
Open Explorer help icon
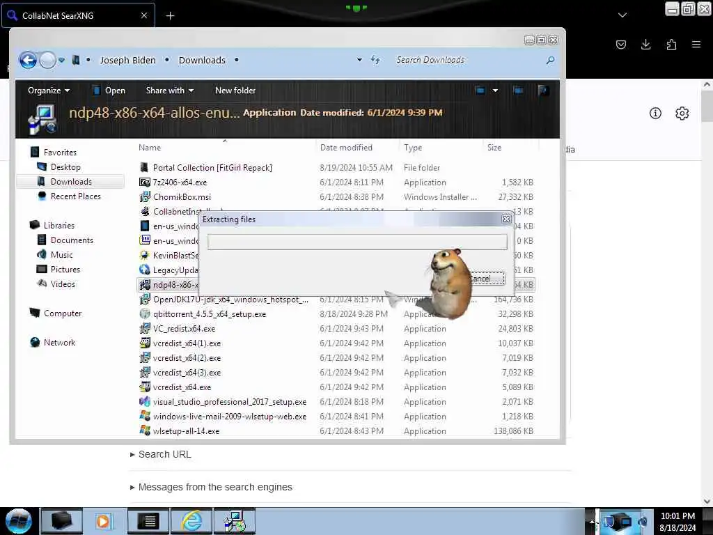tap(543, 91)
